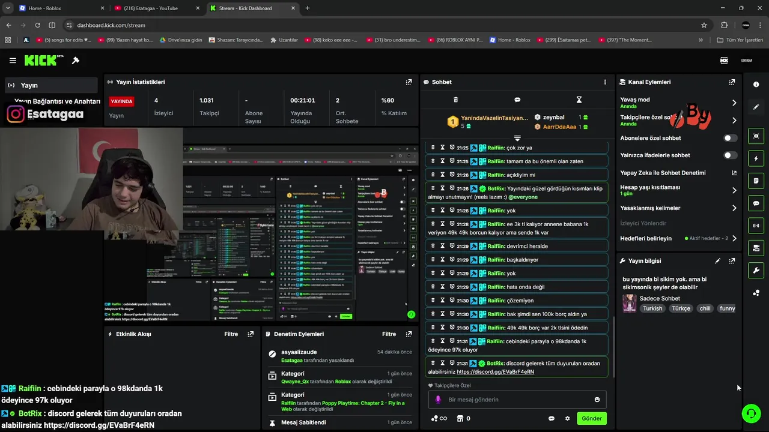Timeout user on 'açıkliyim mi' message
The height and width of the screenshot is (432, 769).
tap(442, 175)
